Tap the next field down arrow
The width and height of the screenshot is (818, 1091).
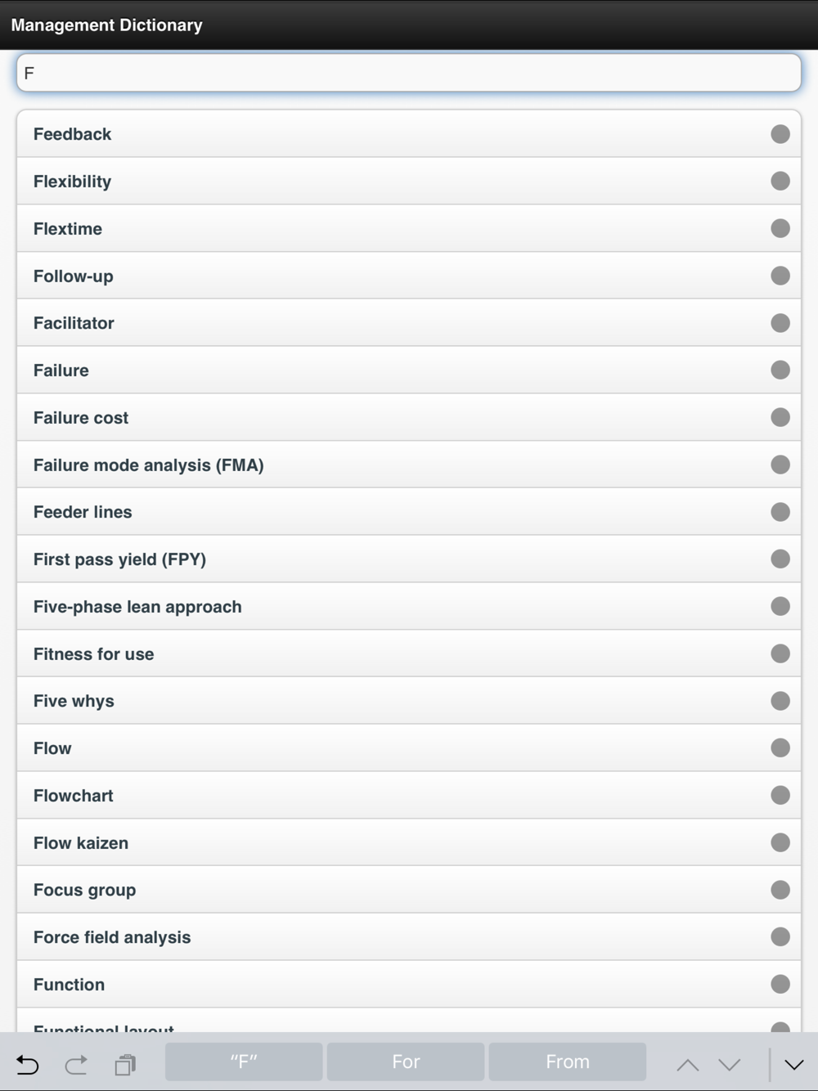click(x=729, y=1064)
